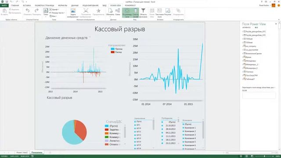Image resolution: width=281 pixels, height=158 pixels.
Task: Select date 04.11.2013 in slicer
Action: click(170, 133)
